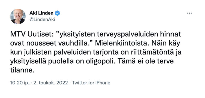The image size is (205, 98).
Task: Click the word hinnat in the tweet
Action: tap(173, 34)
